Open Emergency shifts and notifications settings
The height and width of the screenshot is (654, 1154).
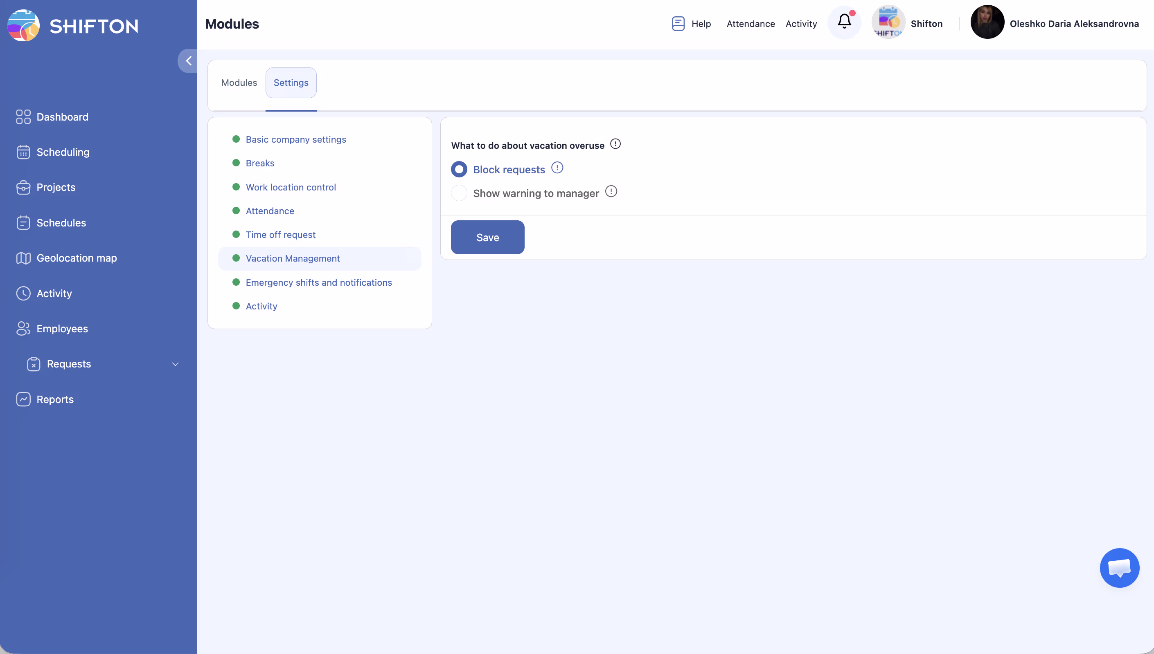(x=319, y=282)
